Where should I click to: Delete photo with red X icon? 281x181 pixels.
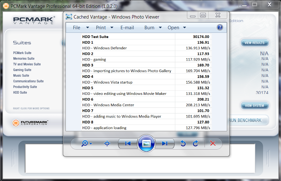pyautogui.click(x=213, y=143)
